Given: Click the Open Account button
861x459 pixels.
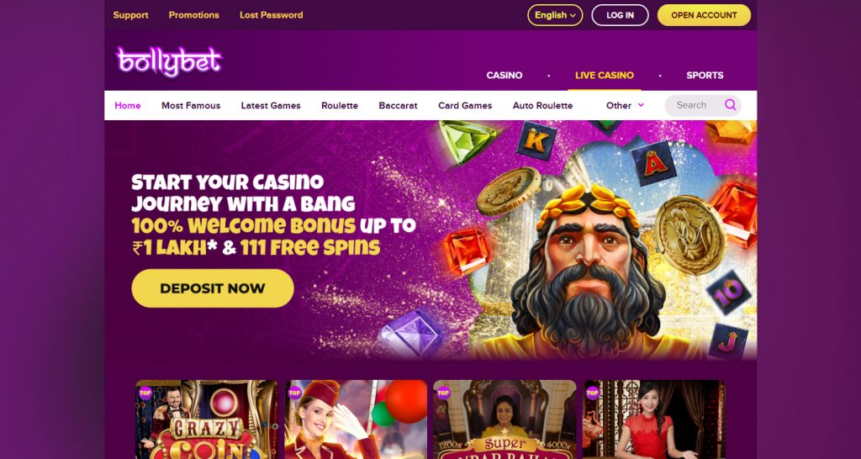Looking at the screenshot, I should (x=704, y=15).
